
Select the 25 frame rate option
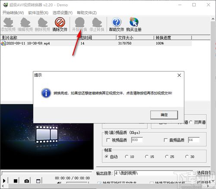click(167, 157)
